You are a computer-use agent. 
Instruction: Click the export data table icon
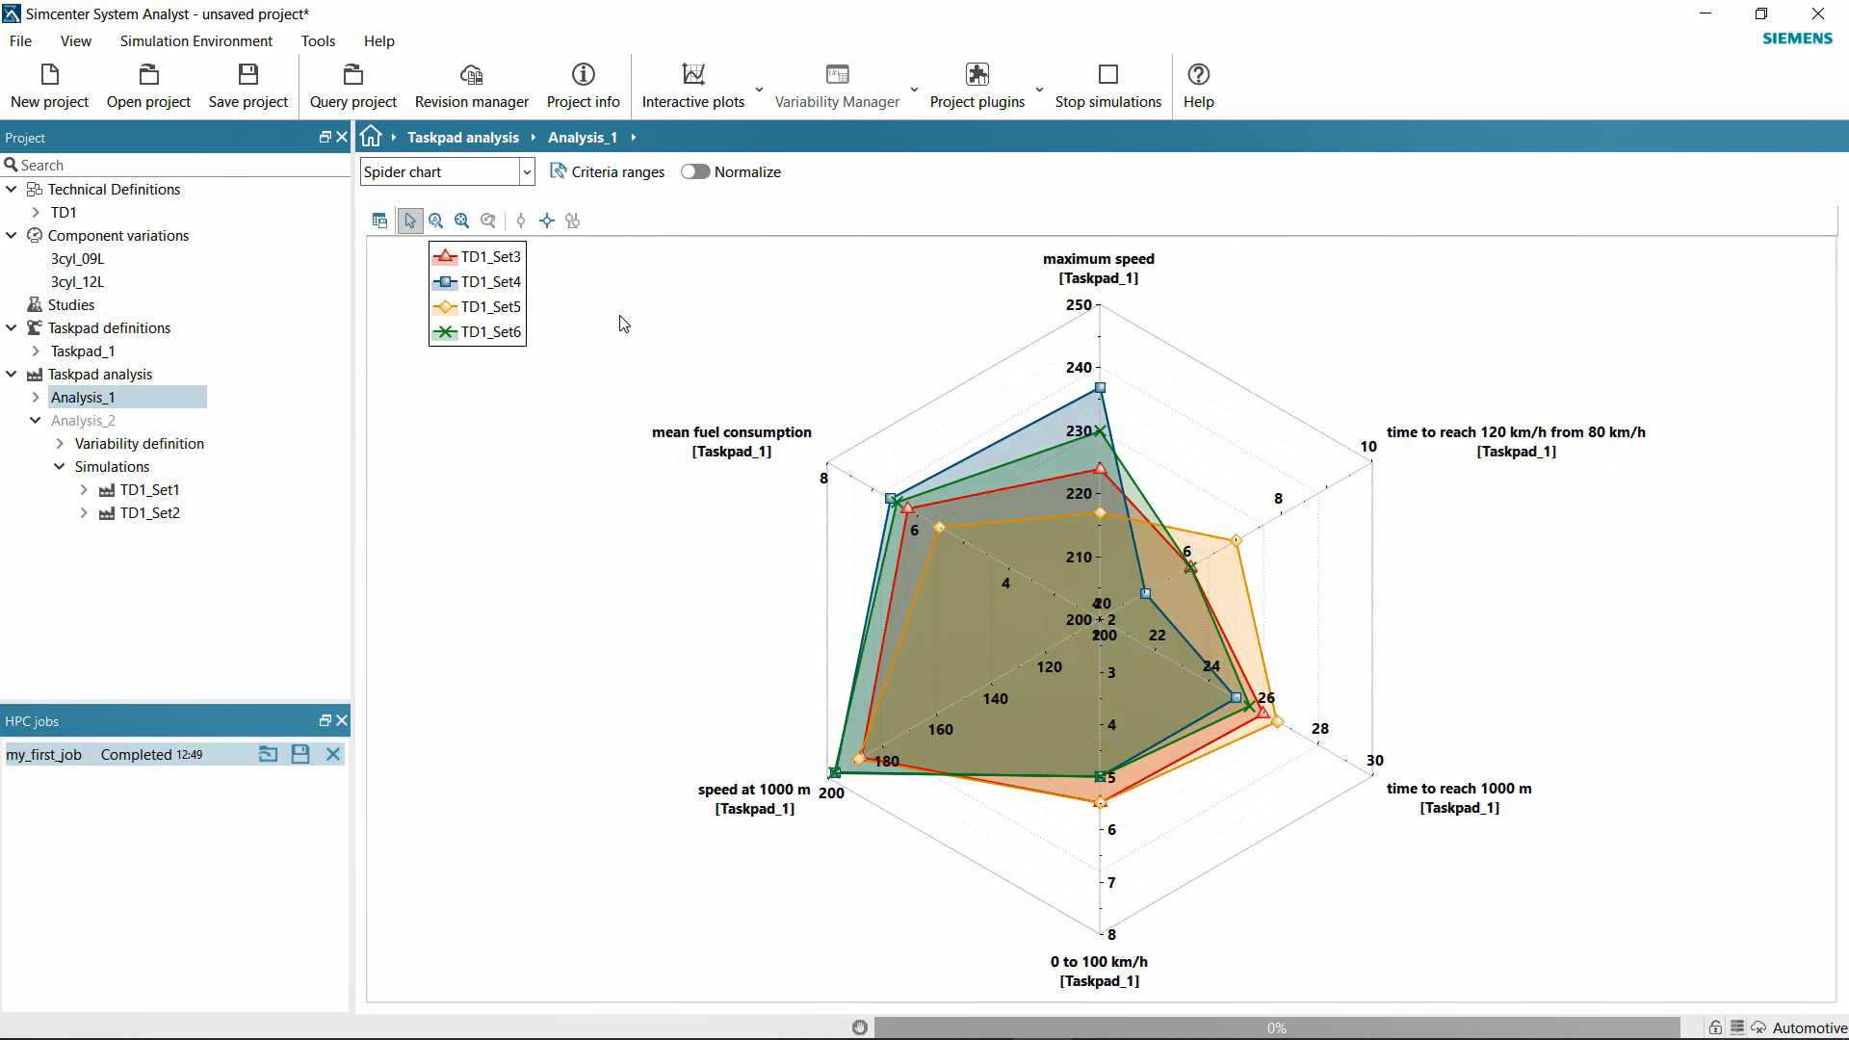point(379,221)
